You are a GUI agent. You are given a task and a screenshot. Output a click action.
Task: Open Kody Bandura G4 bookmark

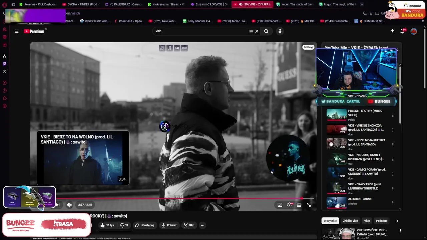197,21
